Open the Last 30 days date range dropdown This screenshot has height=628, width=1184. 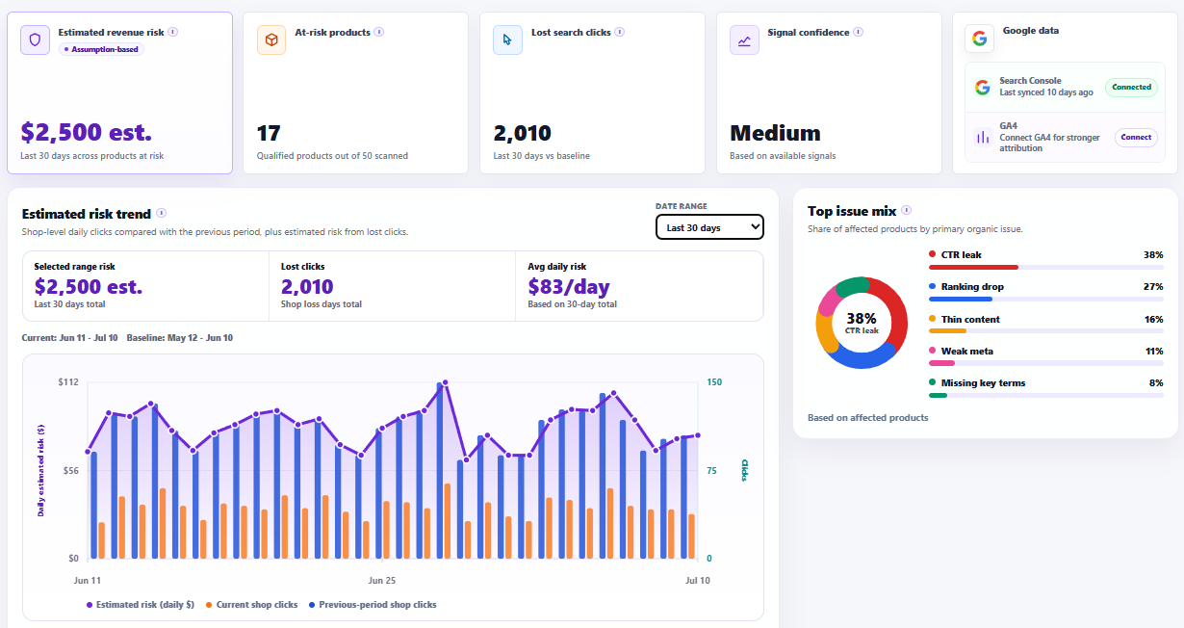pyautogui.click(x=709, y=227)
